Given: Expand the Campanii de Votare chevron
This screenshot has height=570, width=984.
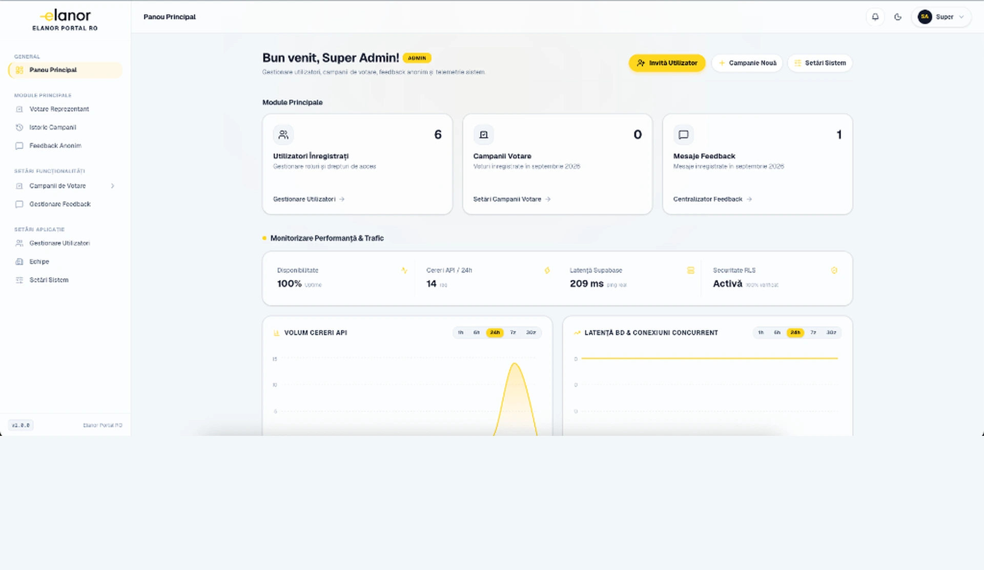Looking at the screenshot, I should tap(113, 186).
